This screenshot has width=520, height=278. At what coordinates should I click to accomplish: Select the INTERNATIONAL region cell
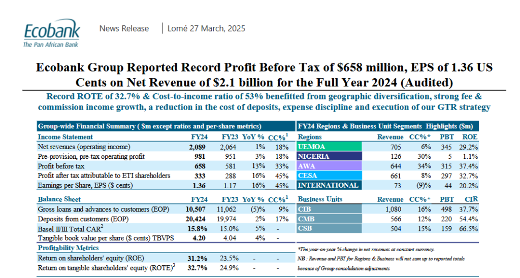click(329, 185)
